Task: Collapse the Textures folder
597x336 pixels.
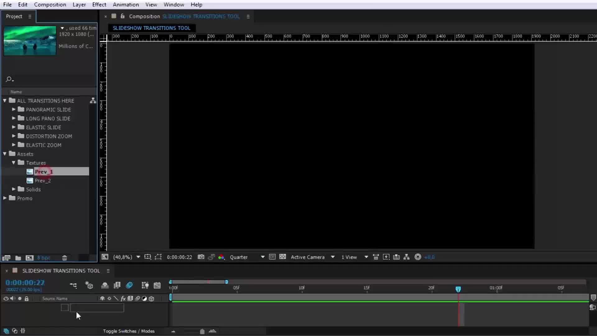Action: click(x=14, y=163)
